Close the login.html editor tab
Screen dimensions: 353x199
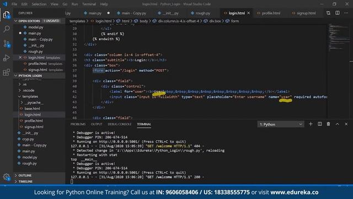click(249, 13)
